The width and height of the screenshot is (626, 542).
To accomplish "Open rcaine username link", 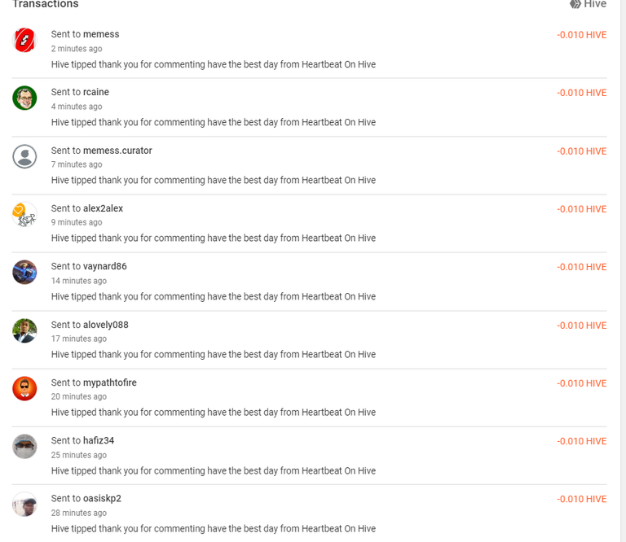I will (x=96, y=92).
